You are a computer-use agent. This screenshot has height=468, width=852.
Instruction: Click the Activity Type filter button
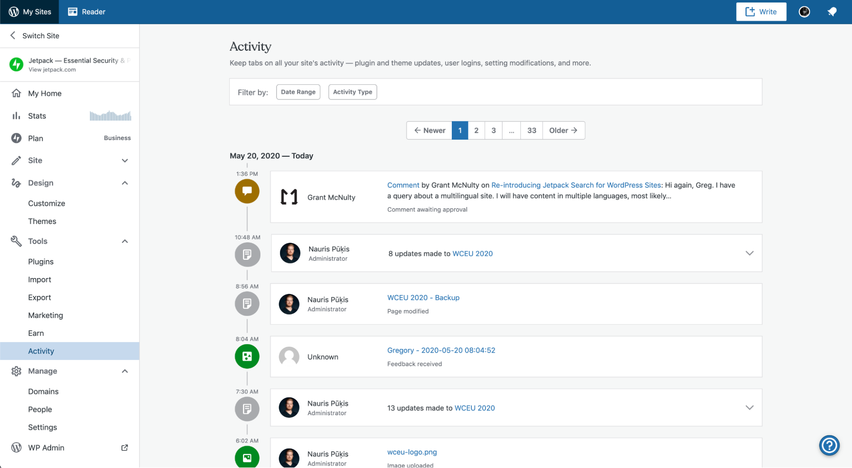click(353, 91)
